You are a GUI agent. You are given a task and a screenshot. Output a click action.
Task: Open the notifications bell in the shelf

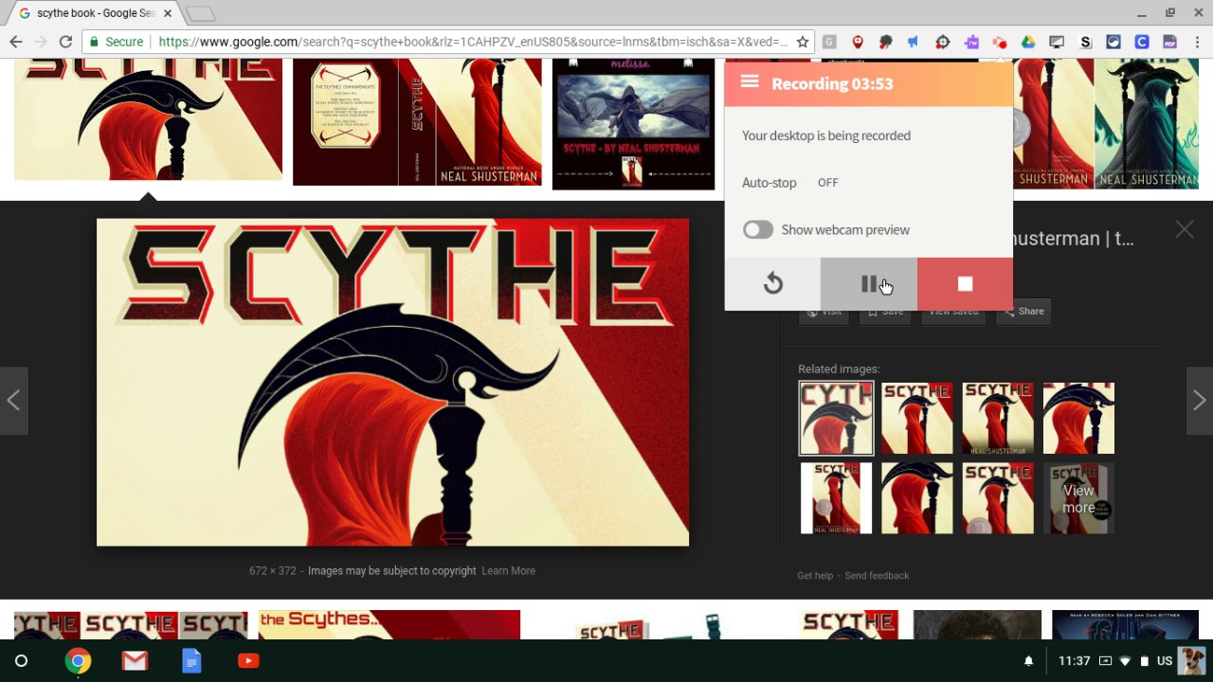pos(1028,661)
